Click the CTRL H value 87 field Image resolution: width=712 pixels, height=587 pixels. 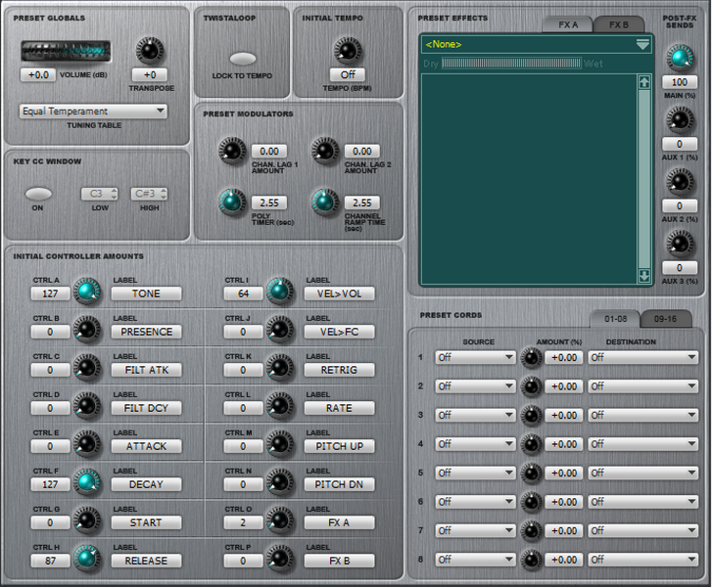click(x=50, y=561)
